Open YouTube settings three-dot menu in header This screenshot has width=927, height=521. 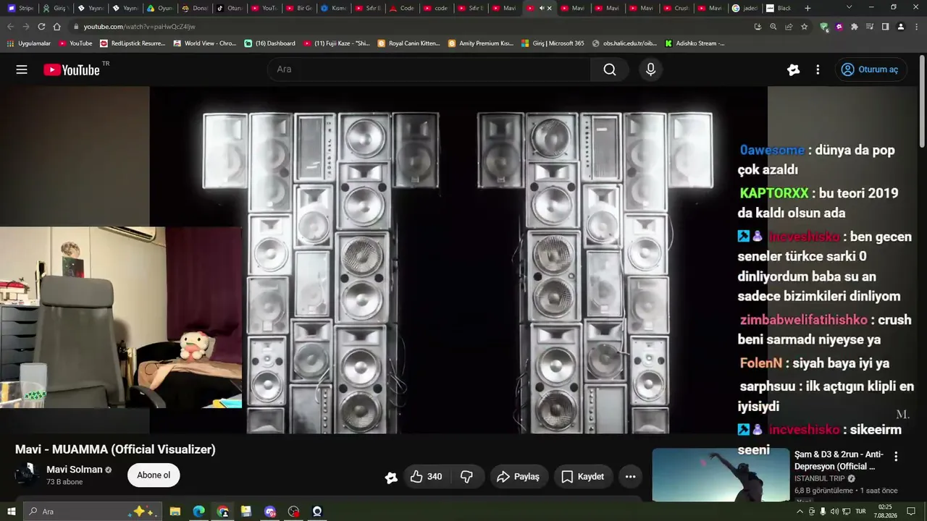tap(818, 69)
